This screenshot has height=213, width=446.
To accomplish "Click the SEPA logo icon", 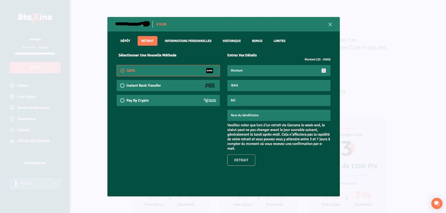I will tap(210, 71).
